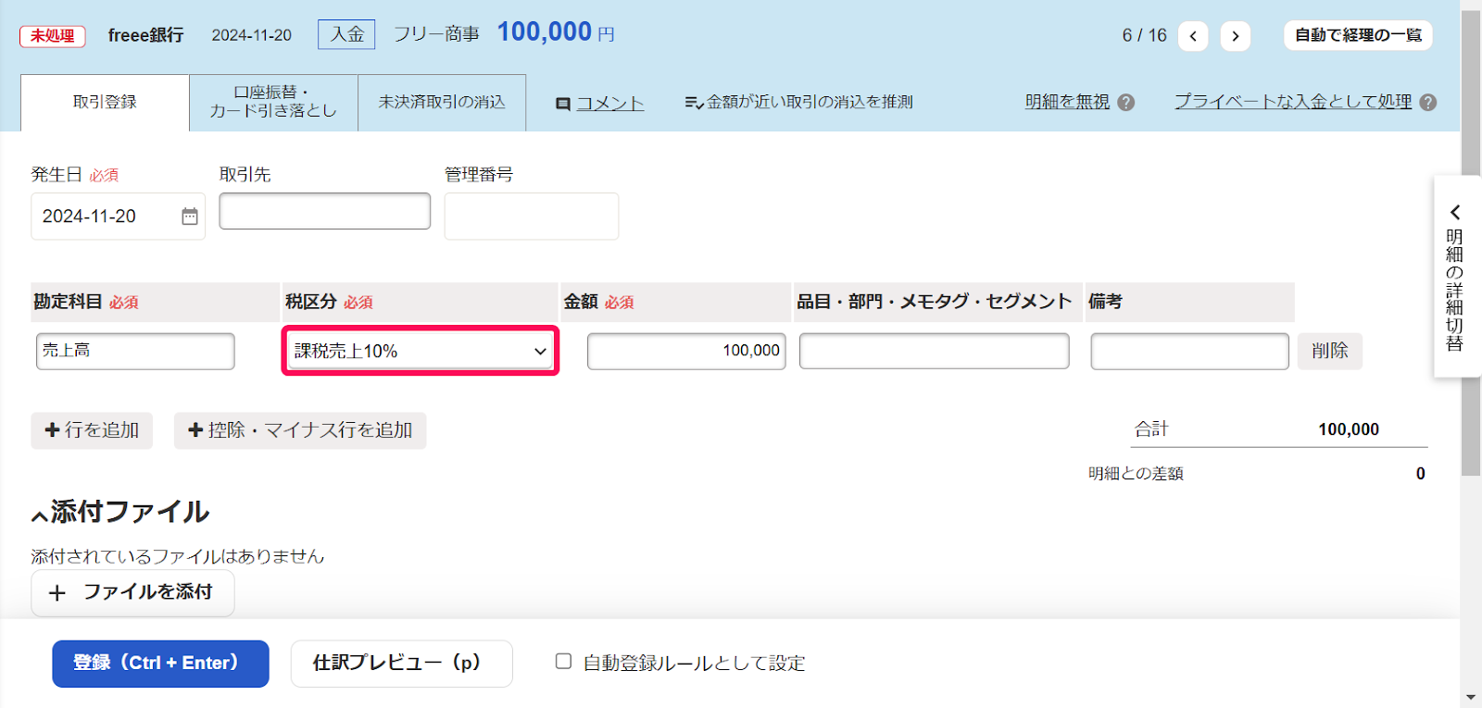Focus 管理番号 input field
1482x708 pixels.
click(532, 217)
